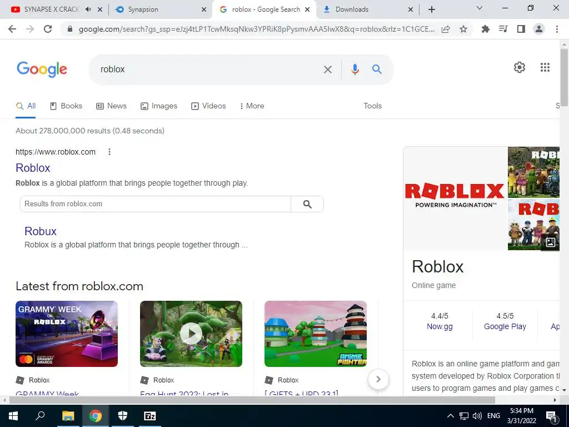Open the Robux sitelink

pos(41,231)
